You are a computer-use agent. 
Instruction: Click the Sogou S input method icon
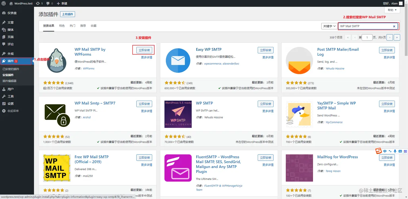point(379,151)
